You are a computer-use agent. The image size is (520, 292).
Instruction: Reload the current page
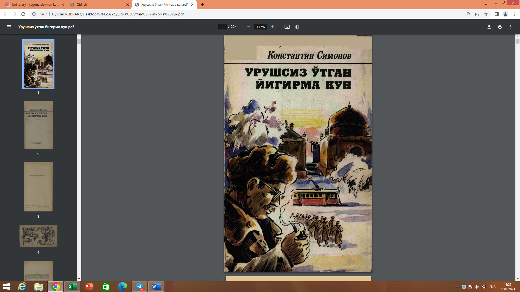(23, 14)
